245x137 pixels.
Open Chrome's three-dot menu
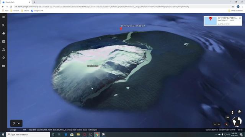pos(242,7)
